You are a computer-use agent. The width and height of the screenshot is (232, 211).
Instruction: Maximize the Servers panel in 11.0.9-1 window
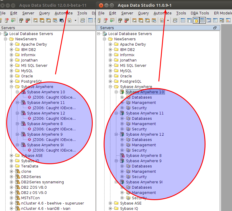tap(215, 28)
